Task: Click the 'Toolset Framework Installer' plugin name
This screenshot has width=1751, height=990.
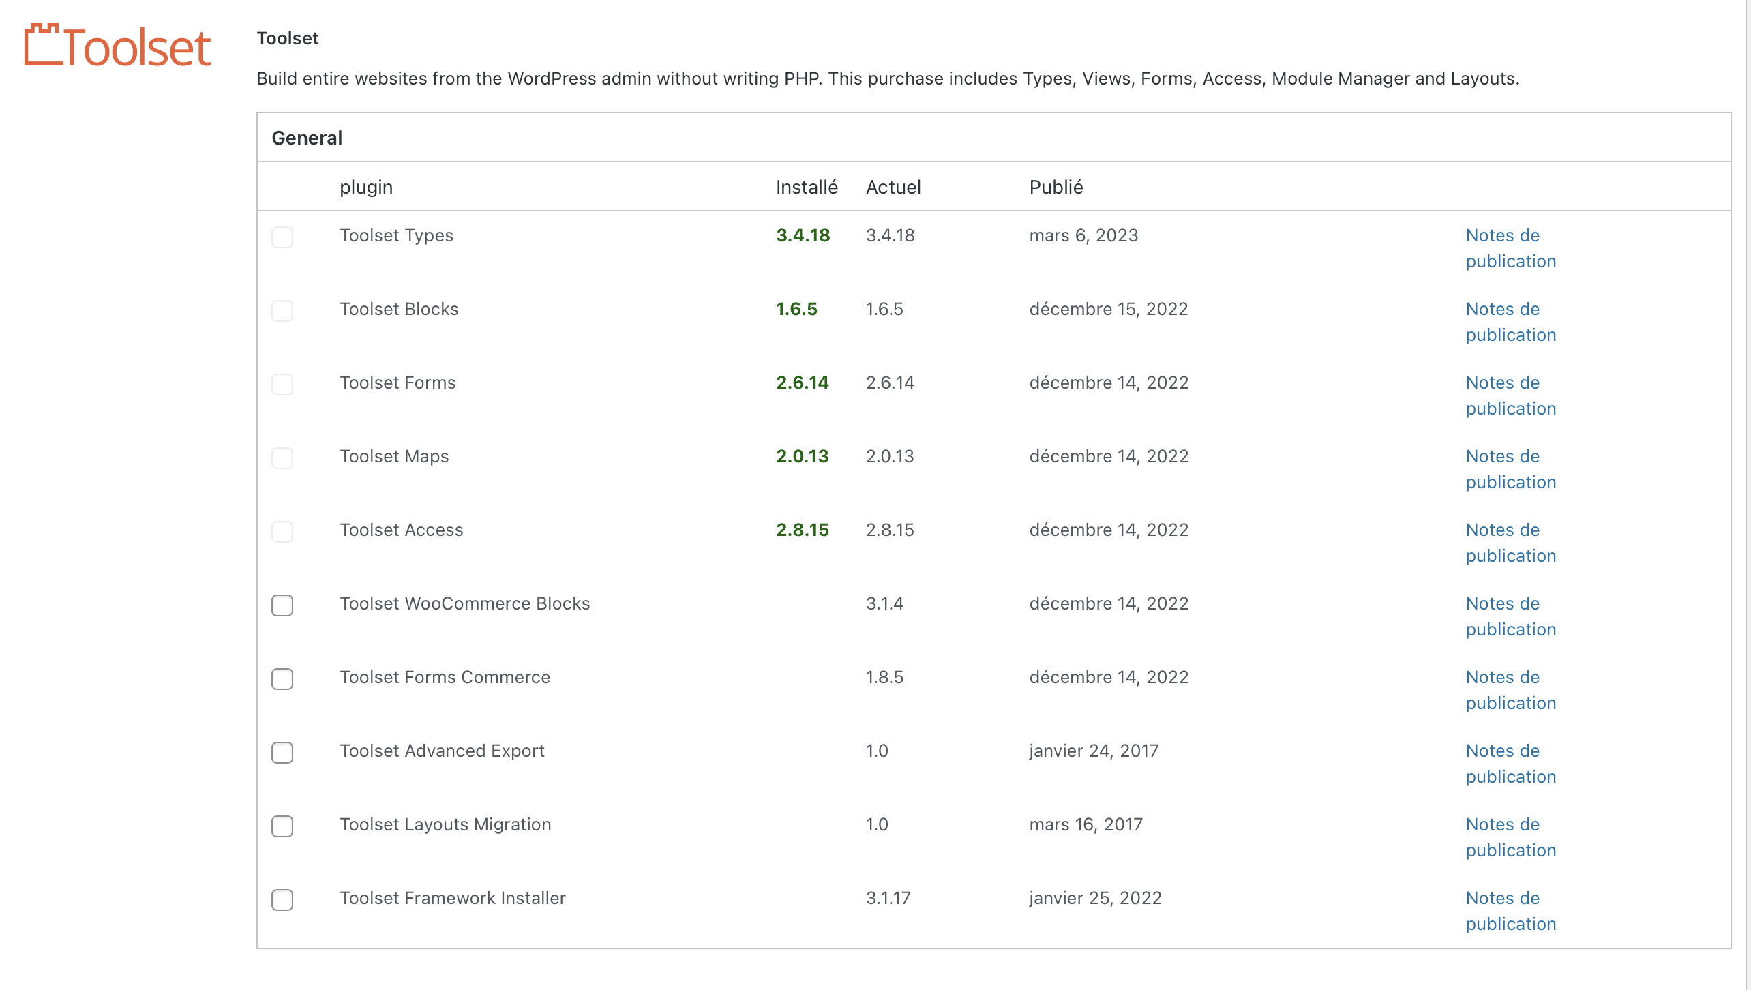Action: pyautogui.click(x=453, y=898)
